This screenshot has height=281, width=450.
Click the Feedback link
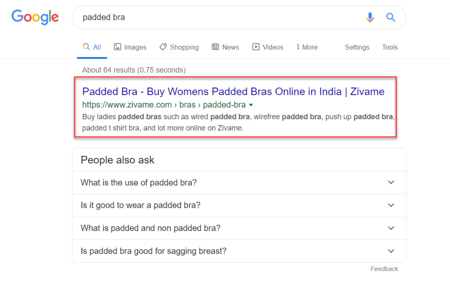point(384,269)
